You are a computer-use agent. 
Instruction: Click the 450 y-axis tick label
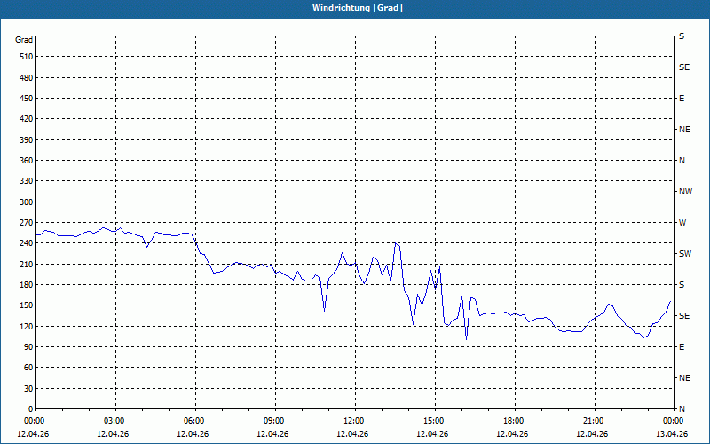[27, 99]
